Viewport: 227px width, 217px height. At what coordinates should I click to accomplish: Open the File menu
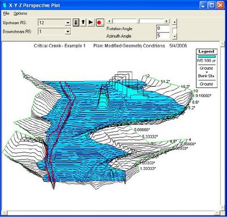pos(6,14)
